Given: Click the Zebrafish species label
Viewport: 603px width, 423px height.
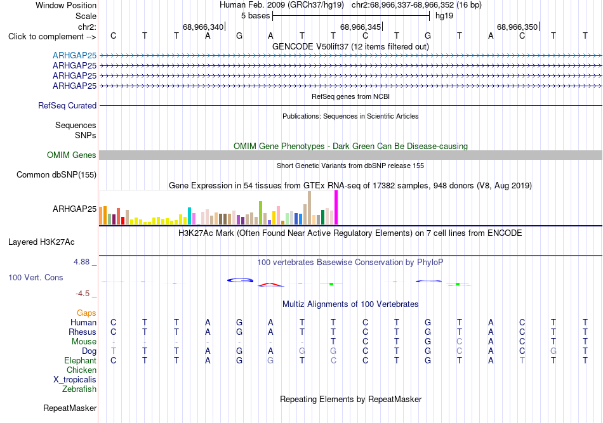Looking at the screenshot, I should [79, 389].
